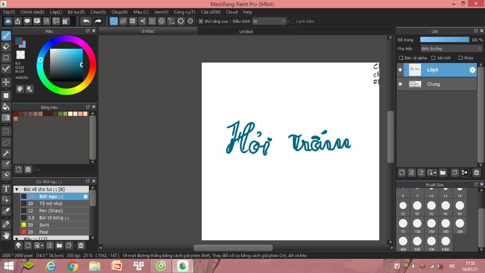Select the transparent color swatch
This screenshot has height=273, width=485.
click(20, 55)
